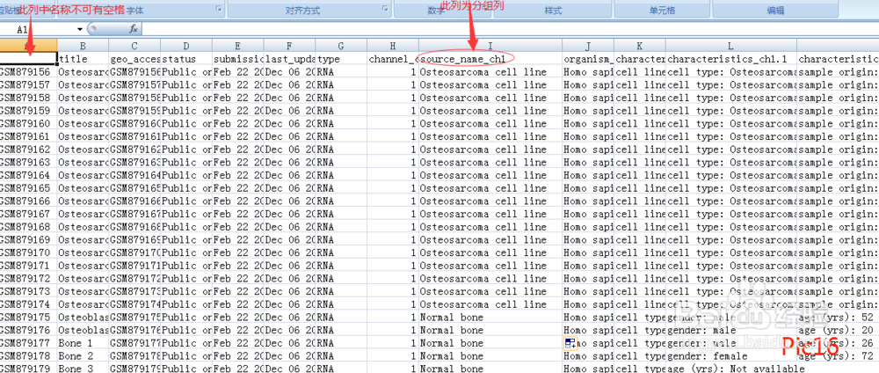Select the geo_accession header cell
The height and width of the screenshot is (373, 879).
pos(134,59)
